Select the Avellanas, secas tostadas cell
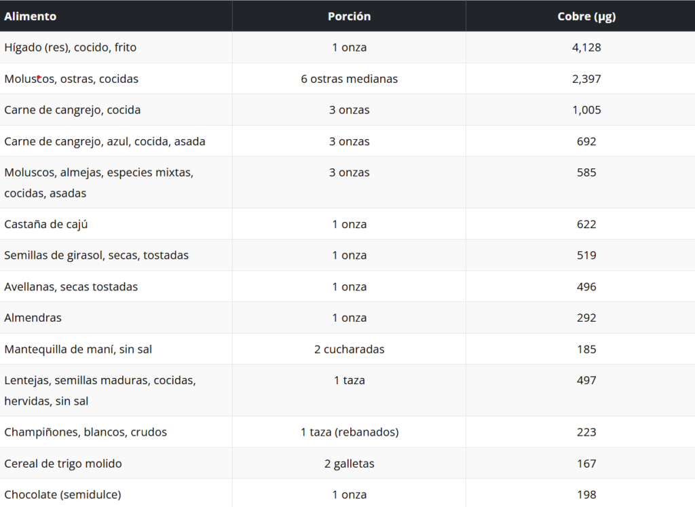 click(116, 286)
